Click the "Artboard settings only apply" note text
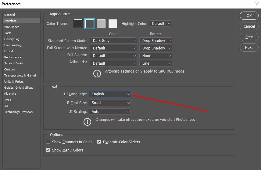This screenshot has width=261, height=170. (x=145, y=71)
